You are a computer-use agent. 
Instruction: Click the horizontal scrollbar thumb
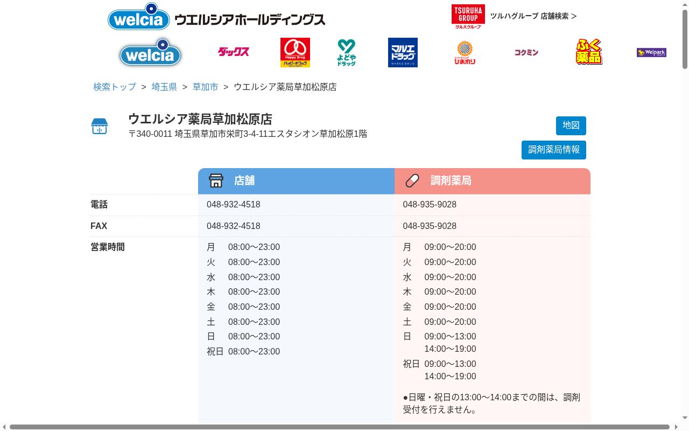click(340, 427)
